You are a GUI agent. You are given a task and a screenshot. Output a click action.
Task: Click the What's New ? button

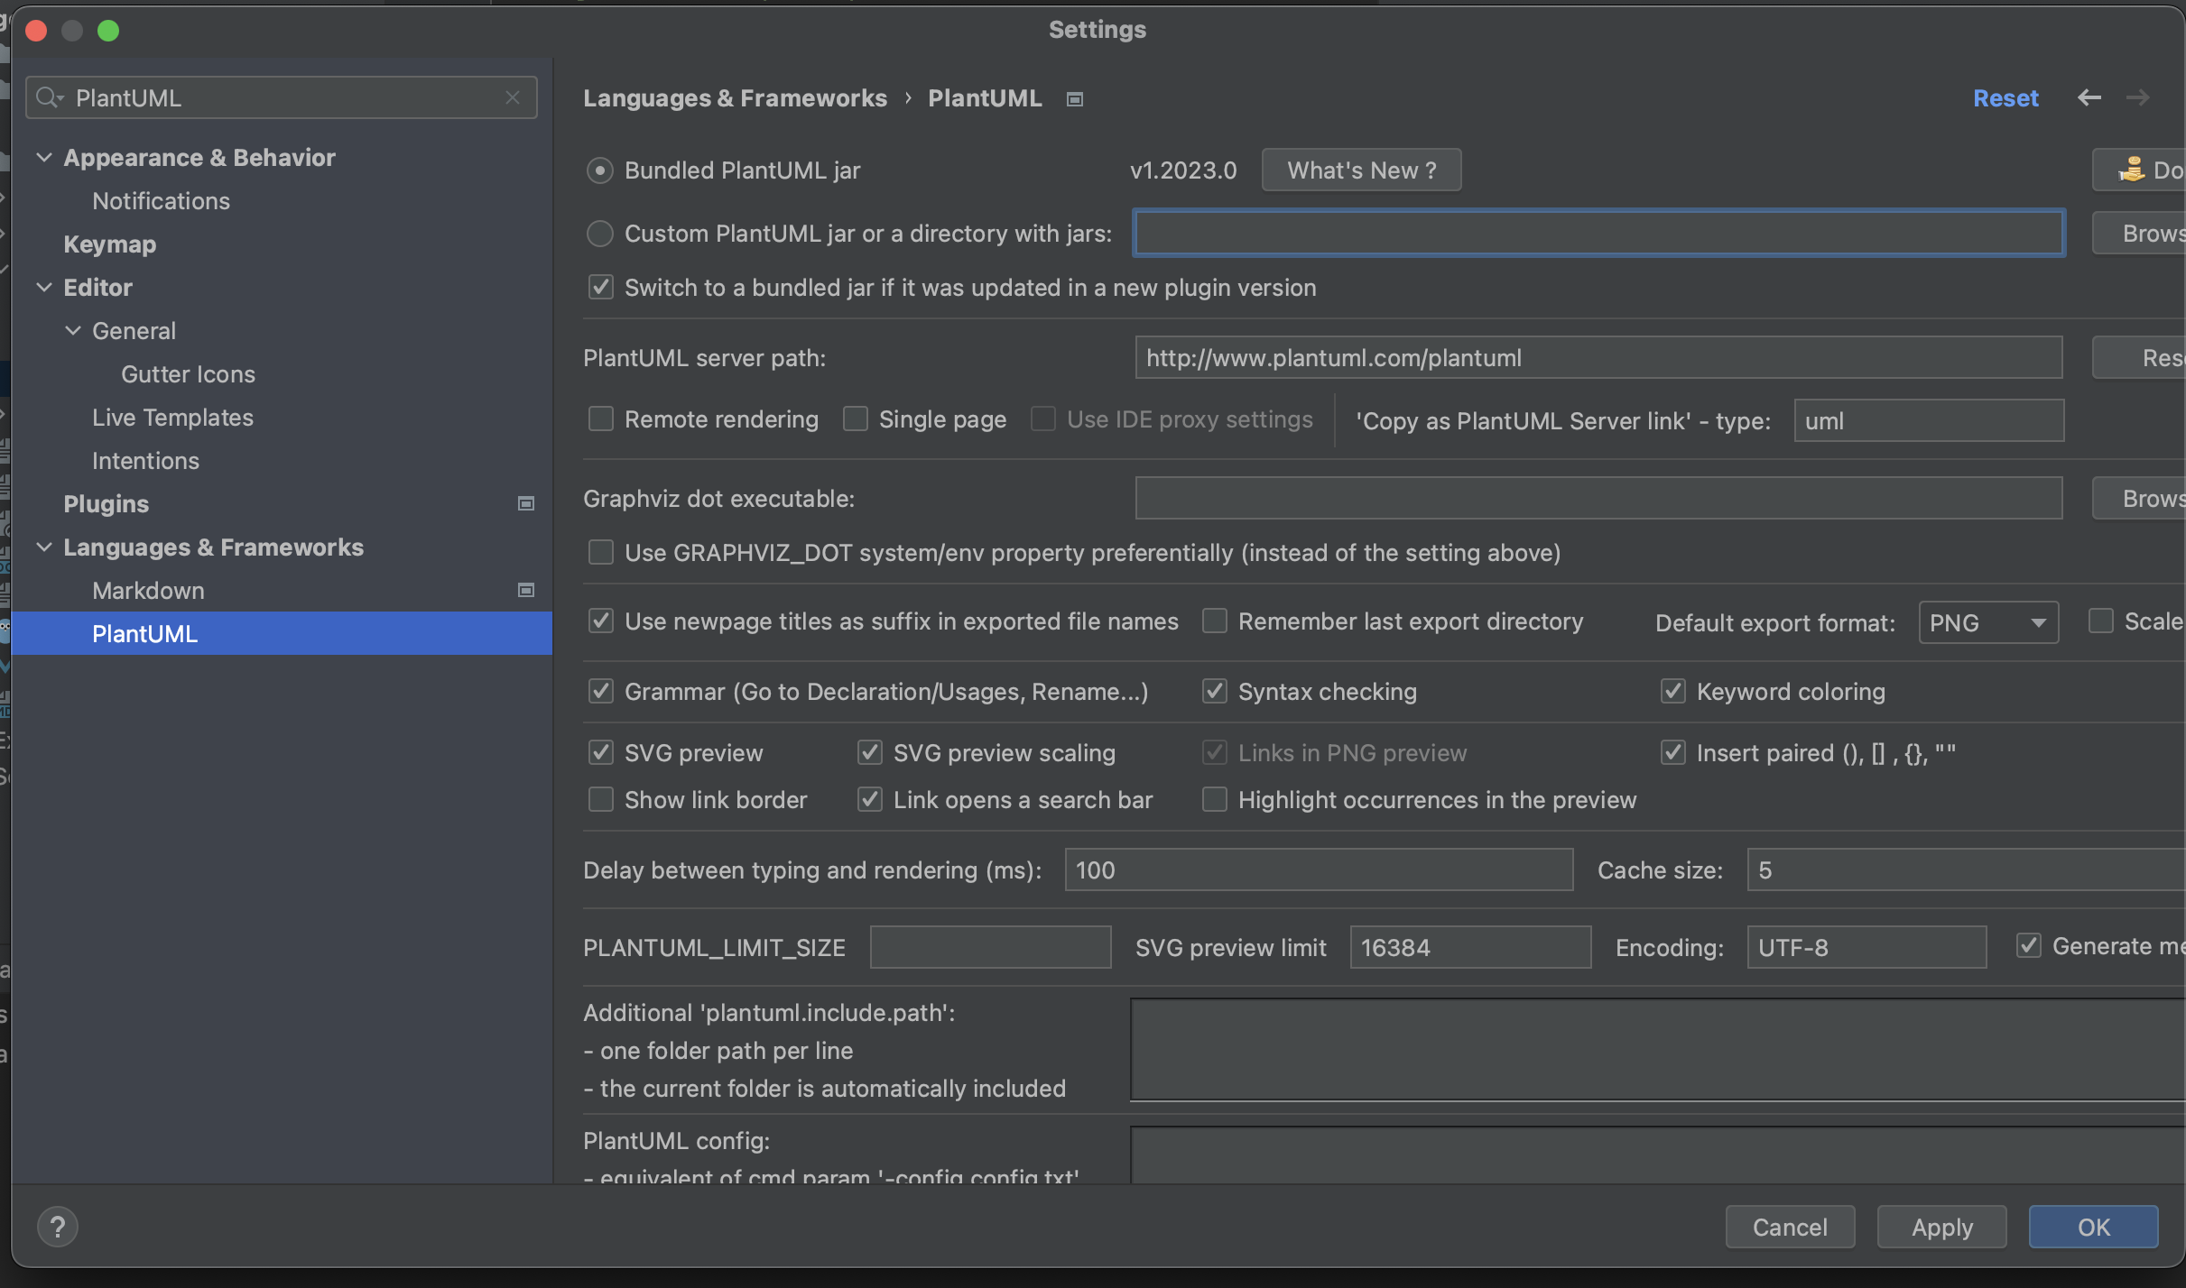click(x=1361, y=170)
